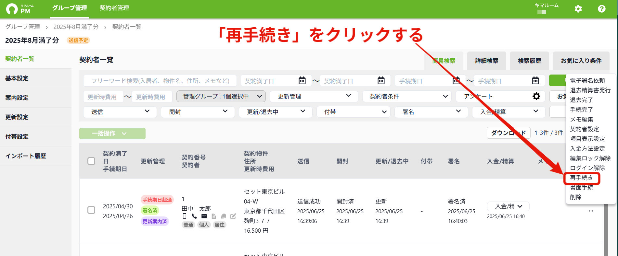Click the green 署名済 status tag
The width and height of the screenshot is (618, 256).
150,210
